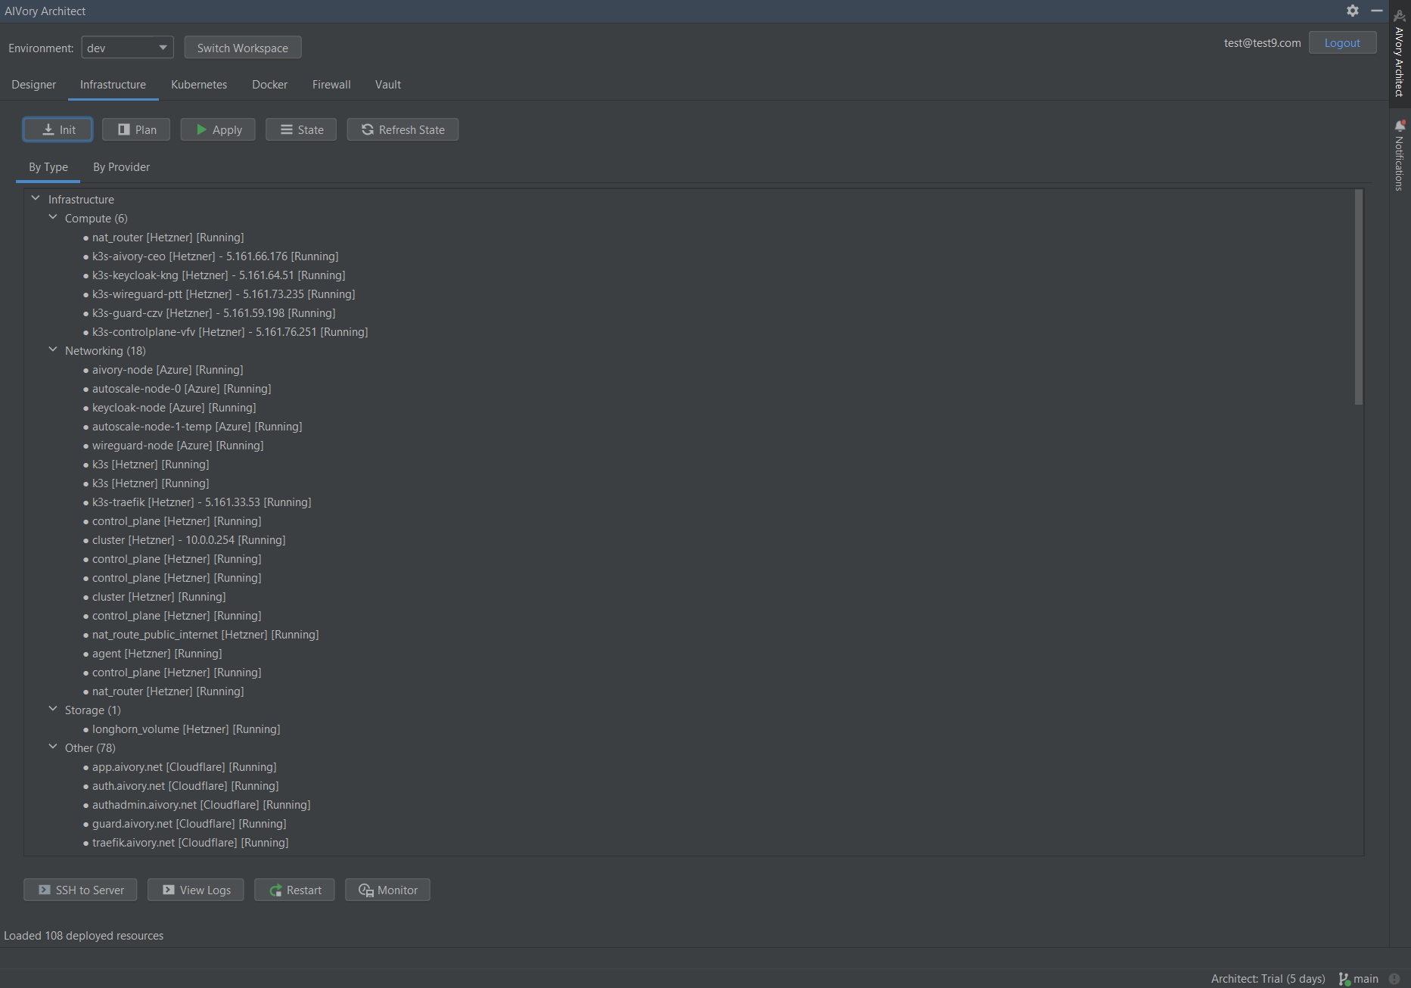
Task: Click the AIVory Architect side tab
Action: coord(1400,53)
